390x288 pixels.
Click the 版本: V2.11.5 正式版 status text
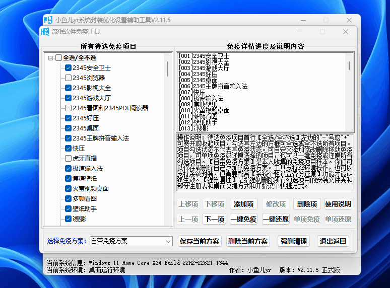click(x=310, y=270)
